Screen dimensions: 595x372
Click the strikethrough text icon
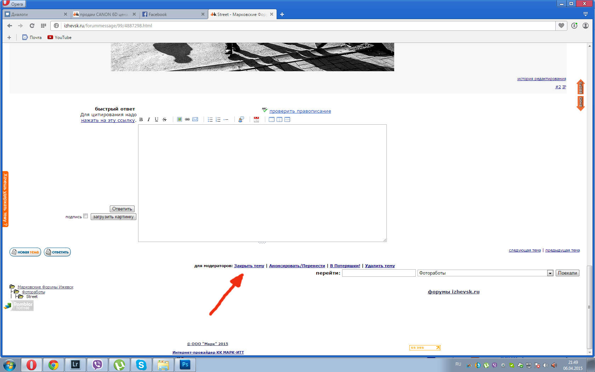[x=164, y=119]
